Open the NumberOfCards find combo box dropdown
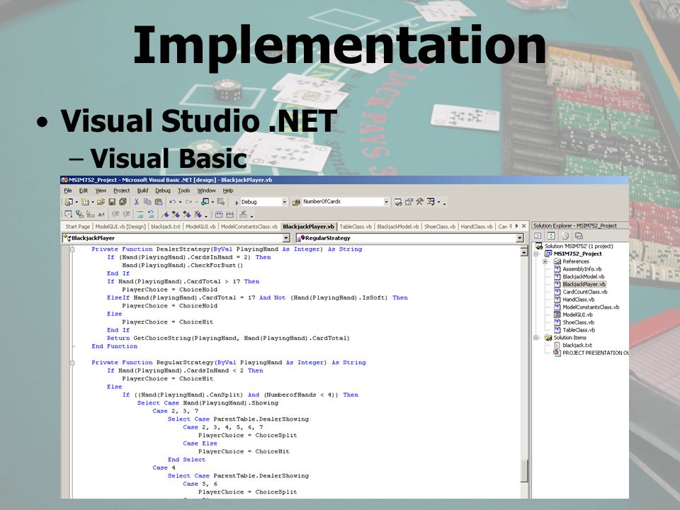Image resolution: width=680 pixels, height=510 pixels. (x=387, y=202)
